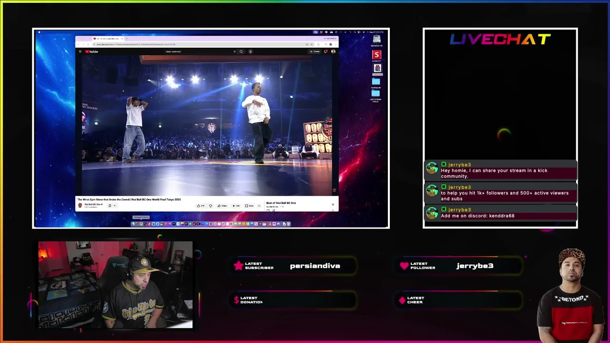
Task: Click the YouTube search magnifier button
Action: coord(241,51)
